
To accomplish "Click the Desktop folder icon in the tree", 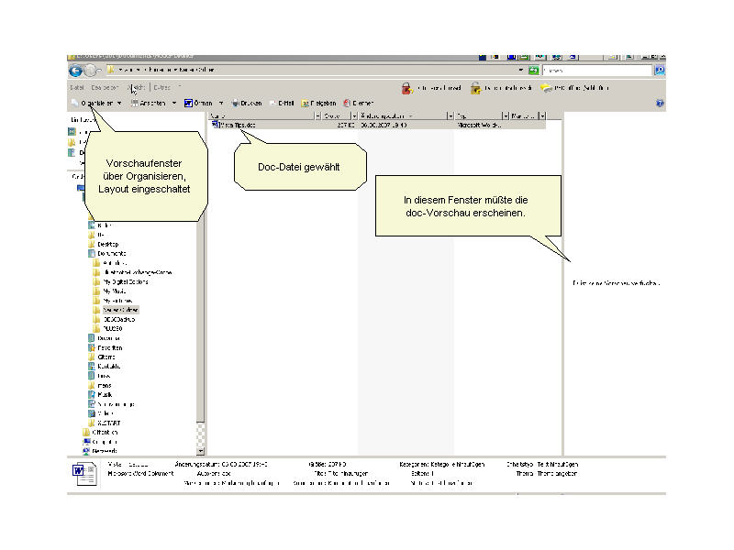I will pyautogui.click(x=91, y=244).
